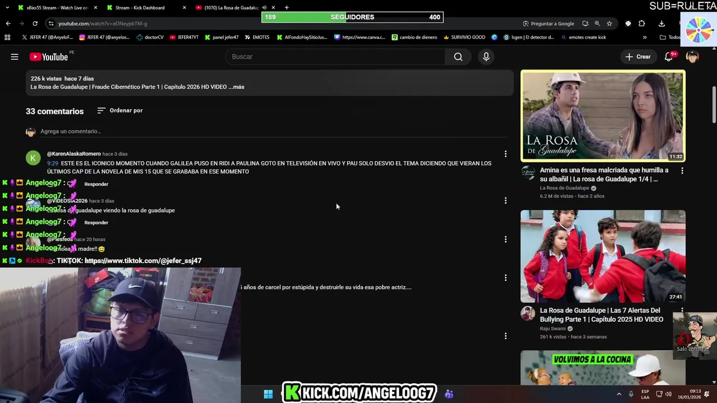Open options for VIDEOSIA2026's comment

(505, 200)
